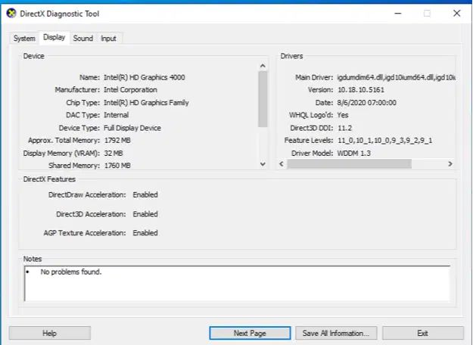The image size is (473, 345).
Task: Switch to the System tab
Action: (x=24, y=38)
